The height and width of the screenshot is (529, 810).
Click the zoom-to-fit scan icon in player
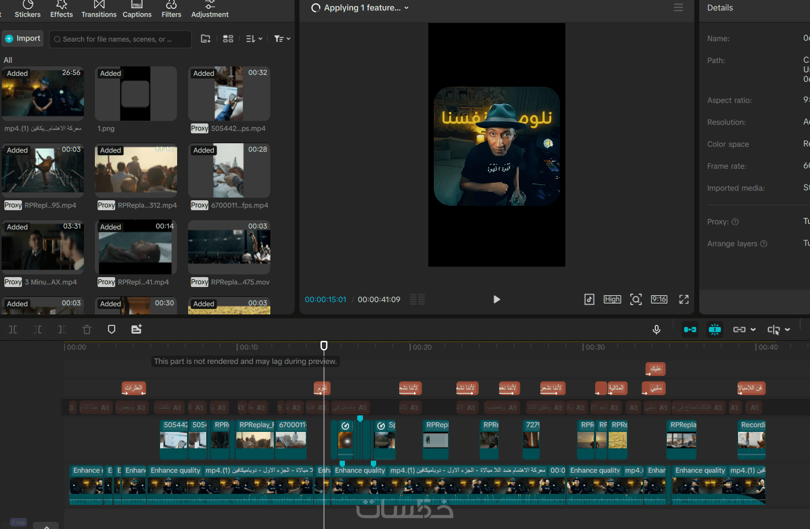[636, 299]
